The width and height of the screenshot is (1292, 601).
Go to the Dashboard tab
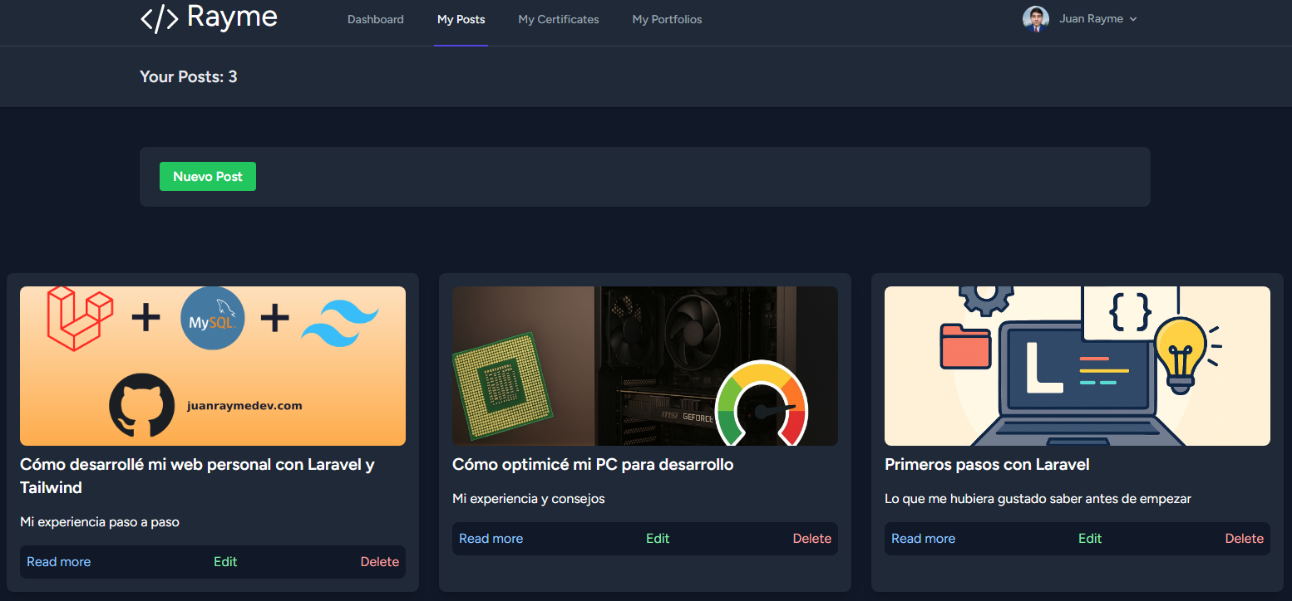[x=375, y=19]
